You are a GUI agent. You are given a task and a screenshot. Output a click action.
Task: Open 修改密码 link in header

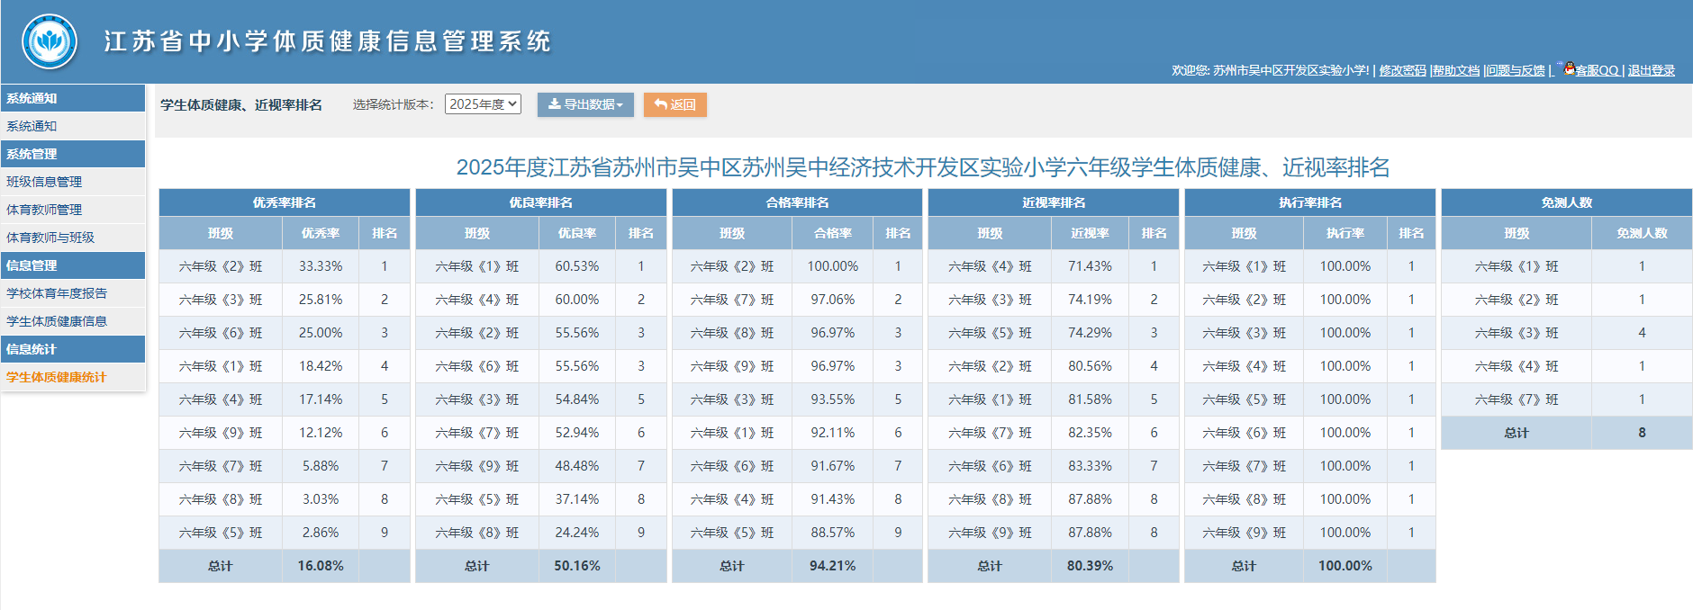[x=1402, y=70]
